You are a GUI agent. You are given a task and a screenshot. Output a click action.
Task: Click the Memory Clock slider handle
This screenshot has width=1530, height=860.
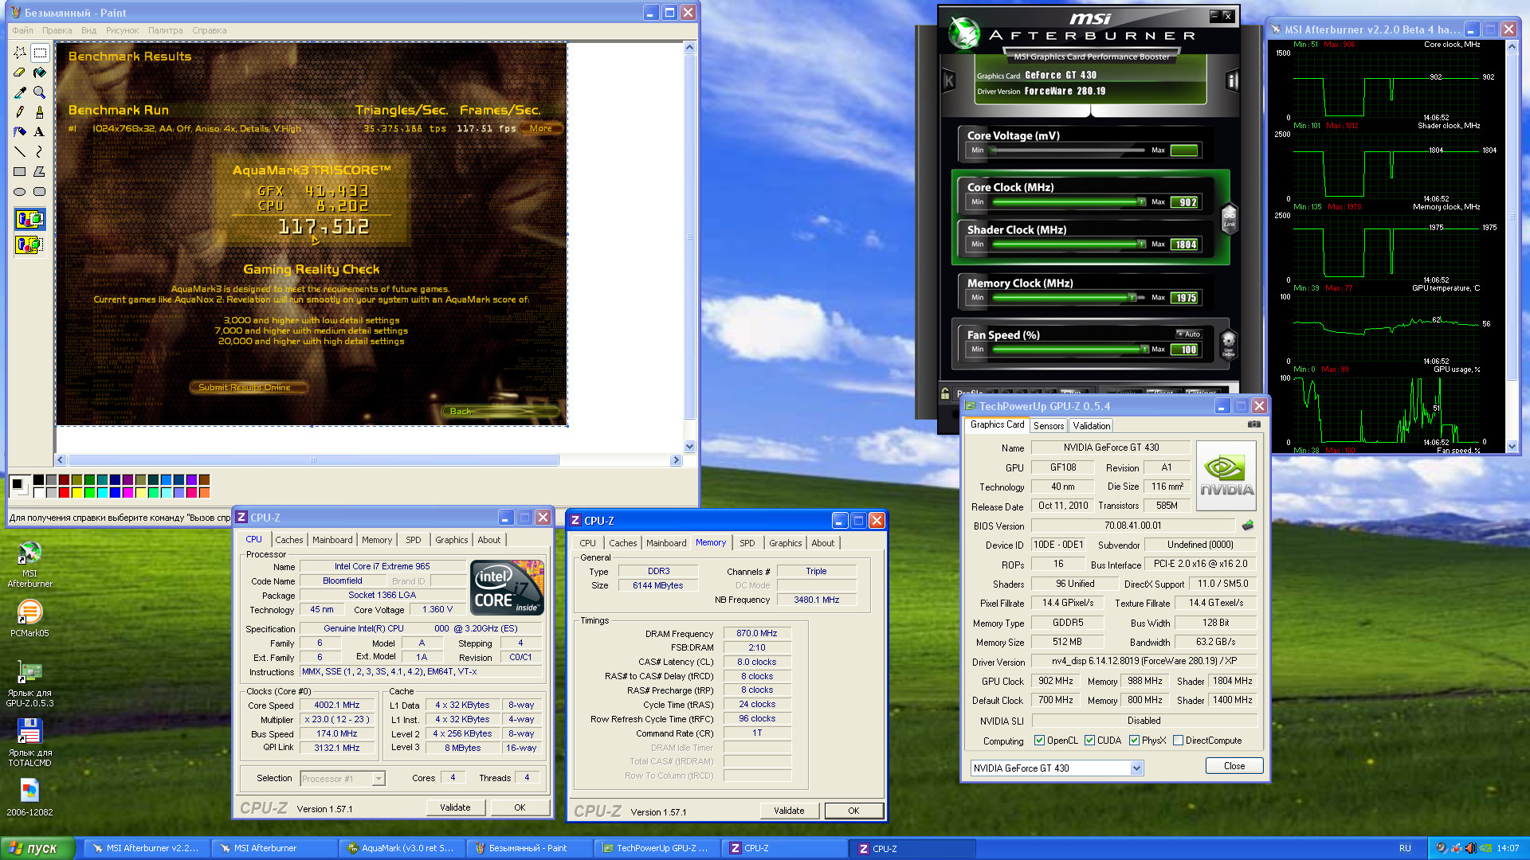click(x=1132, y=298)
